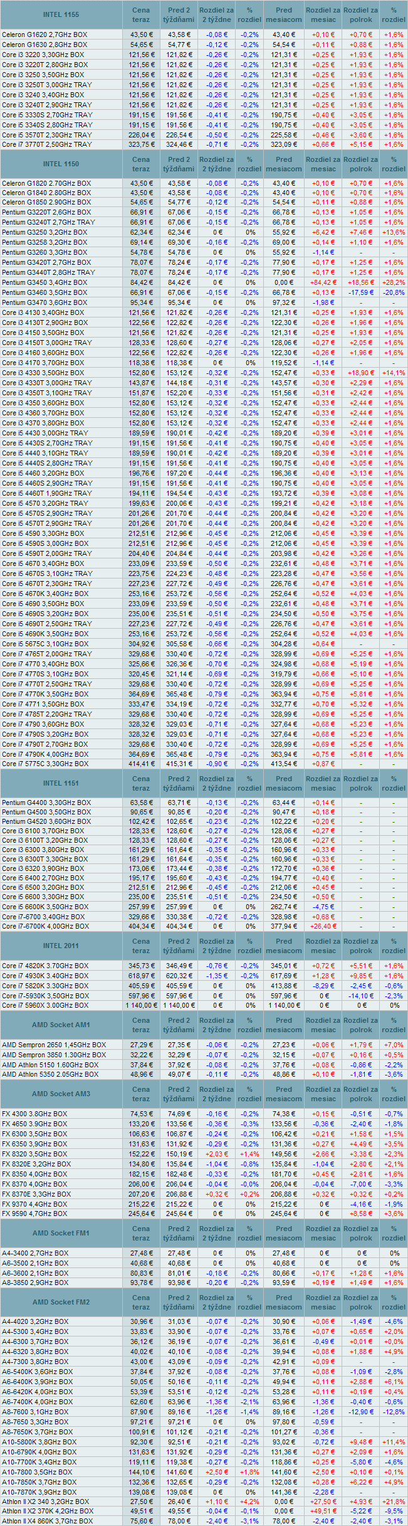Click +49,51 € monthly difference for Athlon II X2 370K
Screen dimensions: 408x1526
[323, 1512]
